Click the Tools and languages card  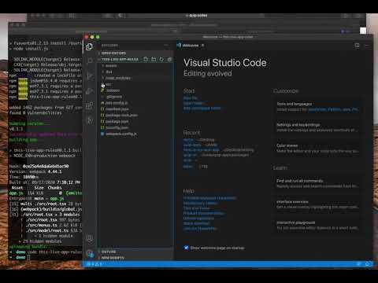click(317, 107)
